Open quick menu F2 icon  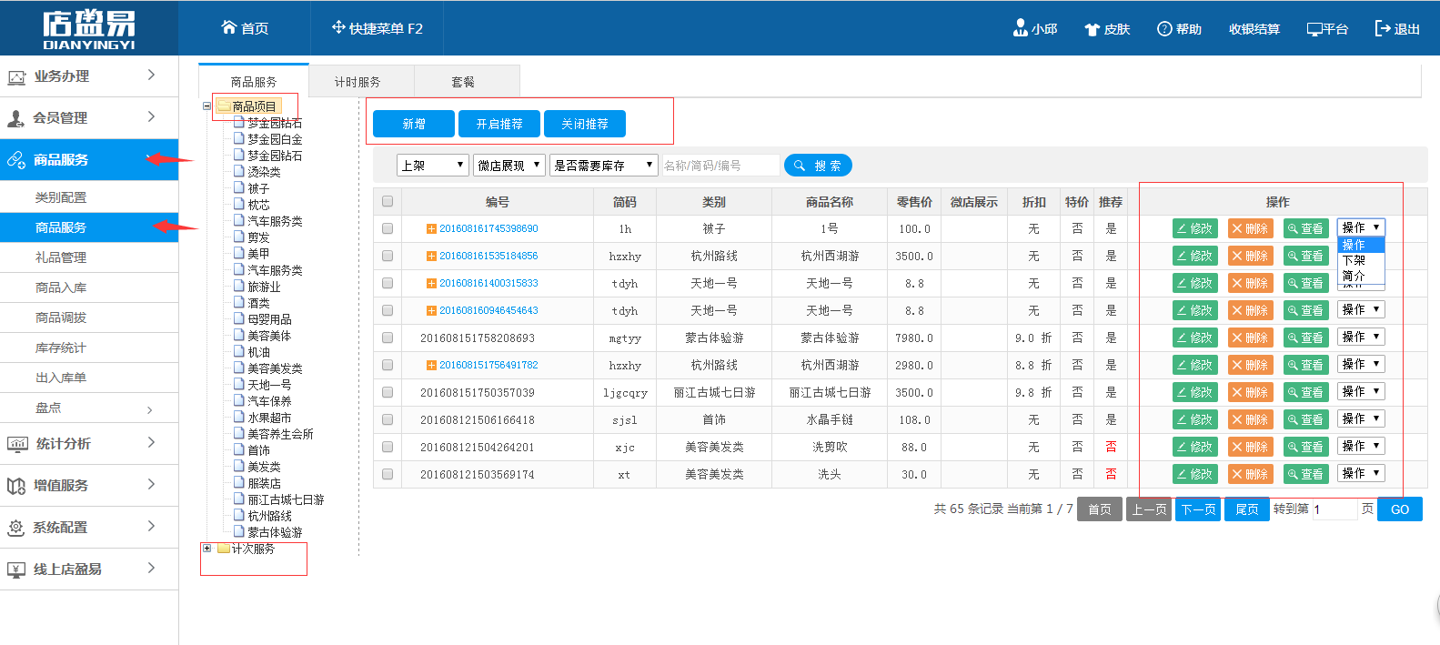click(x=338, y=27)
